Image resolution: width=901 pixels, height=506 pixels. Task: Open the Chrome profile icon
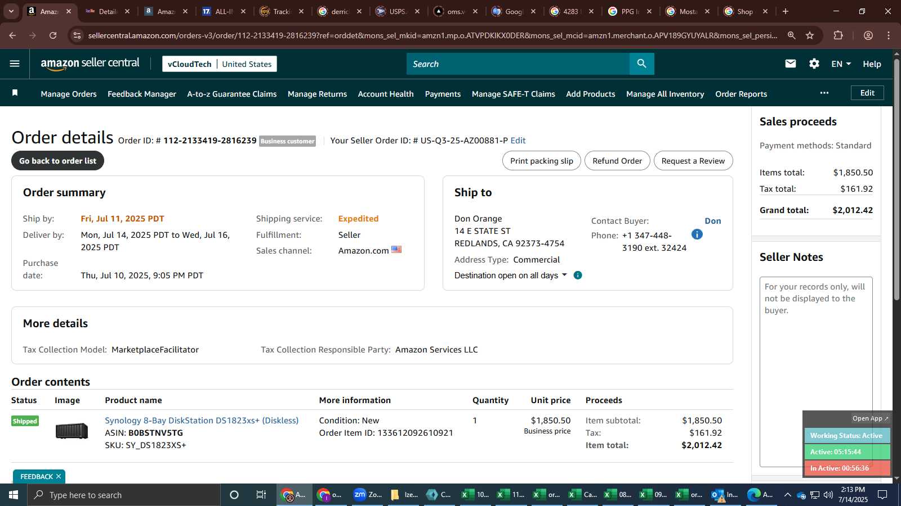pos(868,35)
